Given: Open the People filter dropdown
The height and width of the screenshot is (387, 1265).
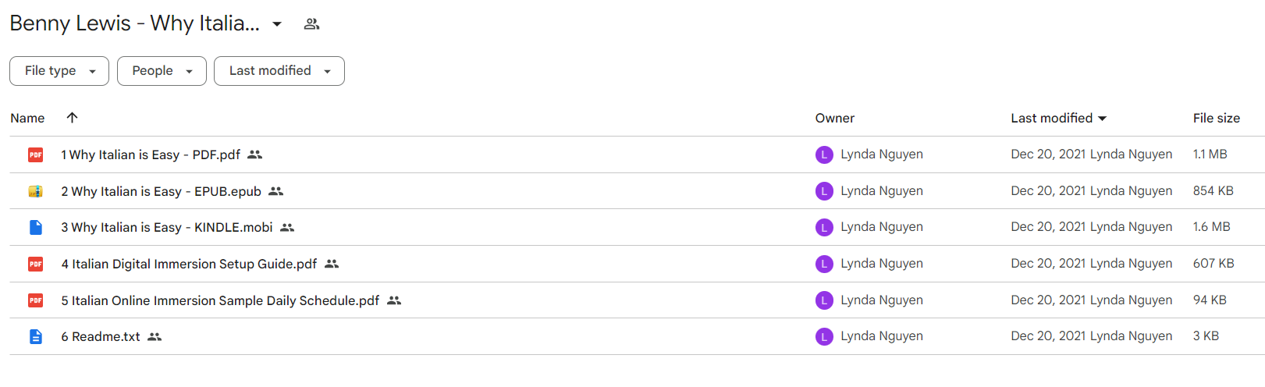Looking at the screenshot, I should click(x=162, y=71).
